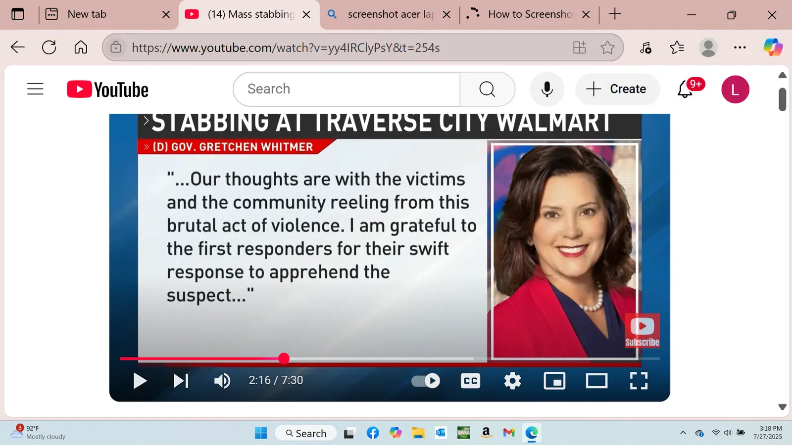Open the split screen icon in address bar
The image size is (792, 445).
coord(580,47)
